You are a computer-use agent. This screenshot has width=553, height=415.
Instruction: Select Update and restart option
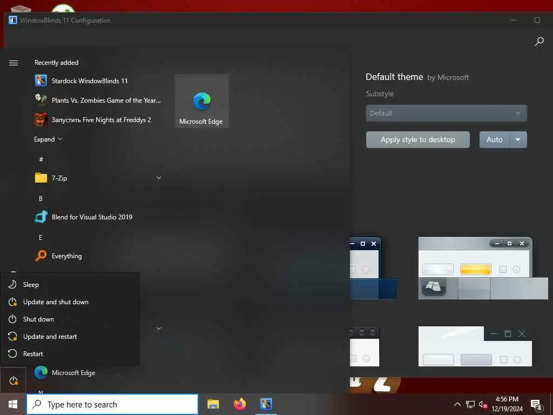(70, 336)
